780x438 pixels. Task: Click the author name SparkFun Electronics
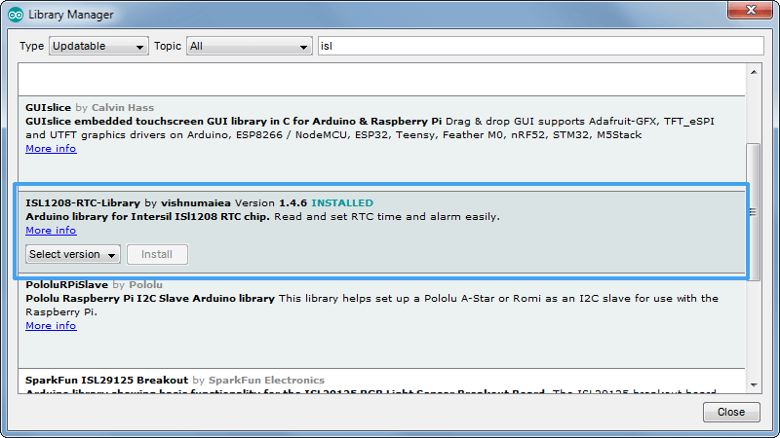[266, 380]
